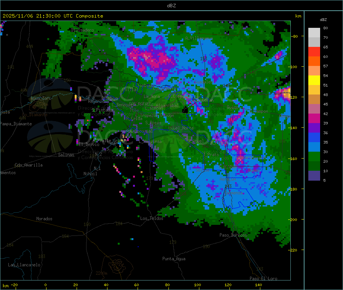Click the 0 tick on the horizontal km axis
Image resolution: width=343 pixels, height=290 pixels.
click(45, 285)
